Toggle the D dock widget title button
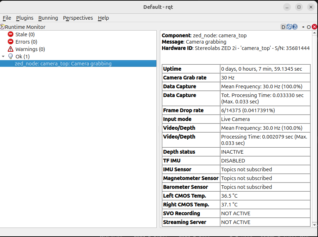This screenshot has height=237, width=318. [x=283, y=27]
